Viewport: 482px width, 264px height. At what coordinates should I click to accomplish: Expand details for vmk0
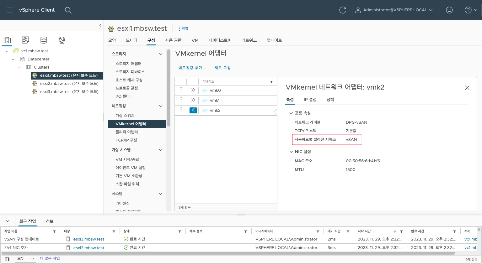pyautogui.click(x=193, y=90)
